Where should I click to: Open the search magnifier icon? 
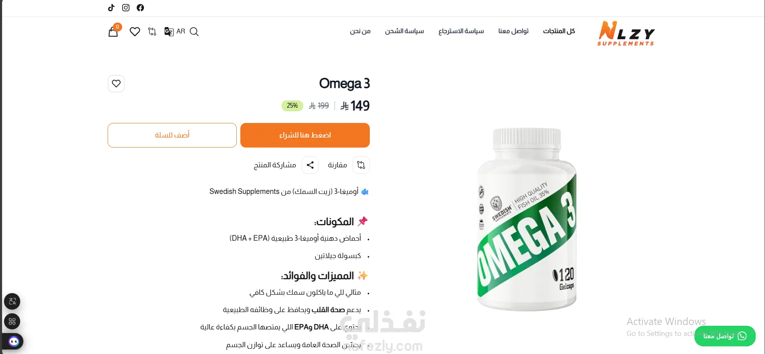[x=194, y=31]
